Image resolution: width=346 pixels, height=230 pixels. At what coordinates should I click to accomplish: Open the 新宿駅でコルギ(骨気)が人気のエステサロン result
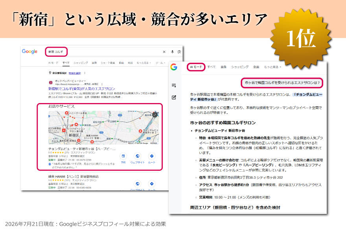click(82, 89)
